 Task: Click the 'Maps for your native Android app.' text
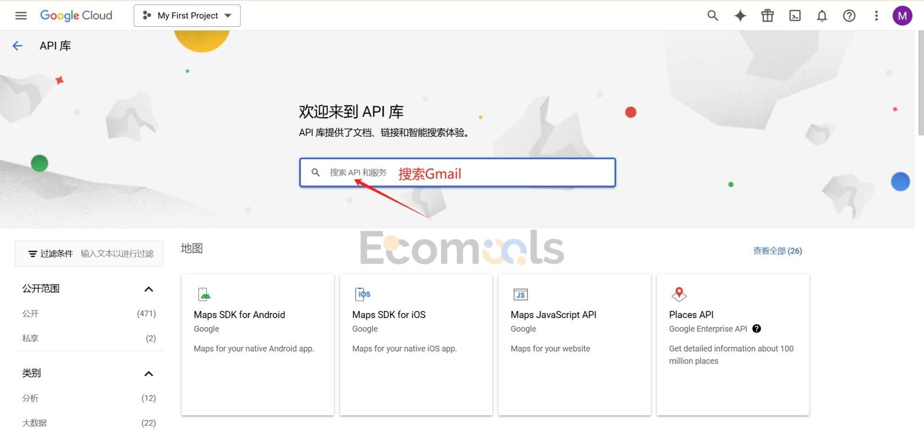click(254, 348)
